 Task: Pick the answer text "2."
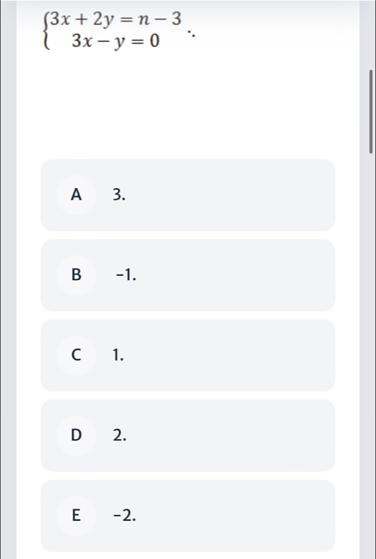119,435
